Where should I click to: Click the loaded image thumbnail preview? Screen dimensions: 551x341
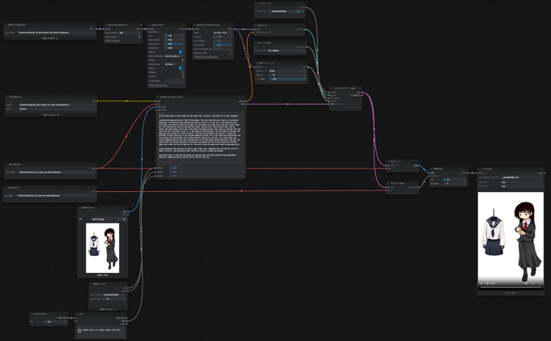(x=102, y=248)
